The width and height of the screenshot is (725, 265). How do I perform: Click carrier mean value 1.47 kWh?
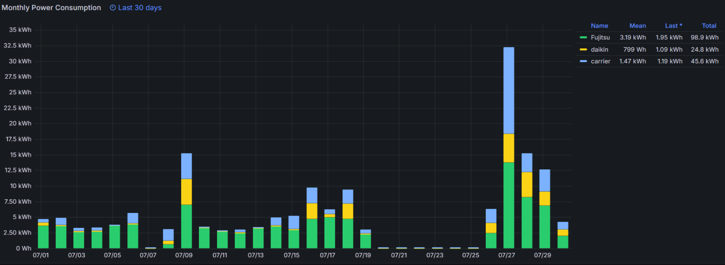tap(633, 61)
